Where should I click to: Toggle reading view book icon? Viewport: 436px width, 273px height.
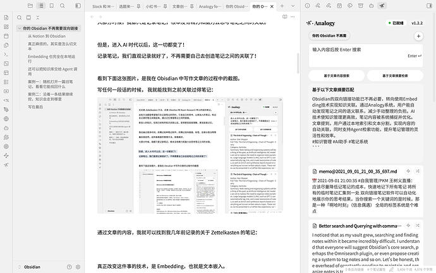[x=285, y=16]
